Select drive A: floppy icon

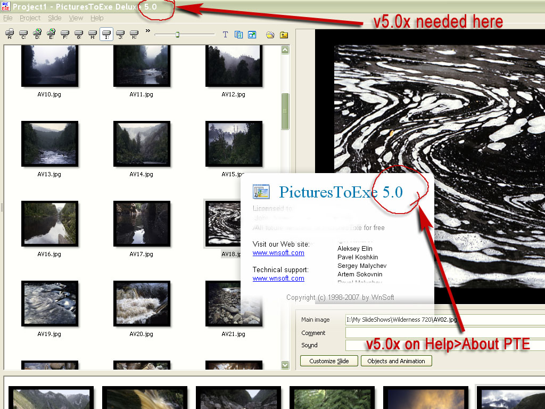tap(10, 34)
